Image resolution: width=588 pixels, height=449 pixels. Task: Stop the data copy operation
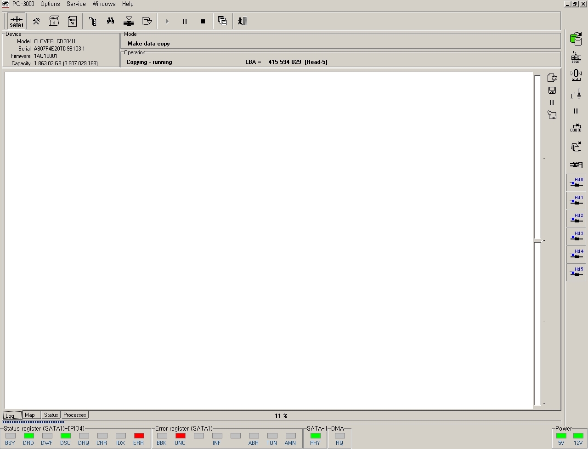coord(203,21)
